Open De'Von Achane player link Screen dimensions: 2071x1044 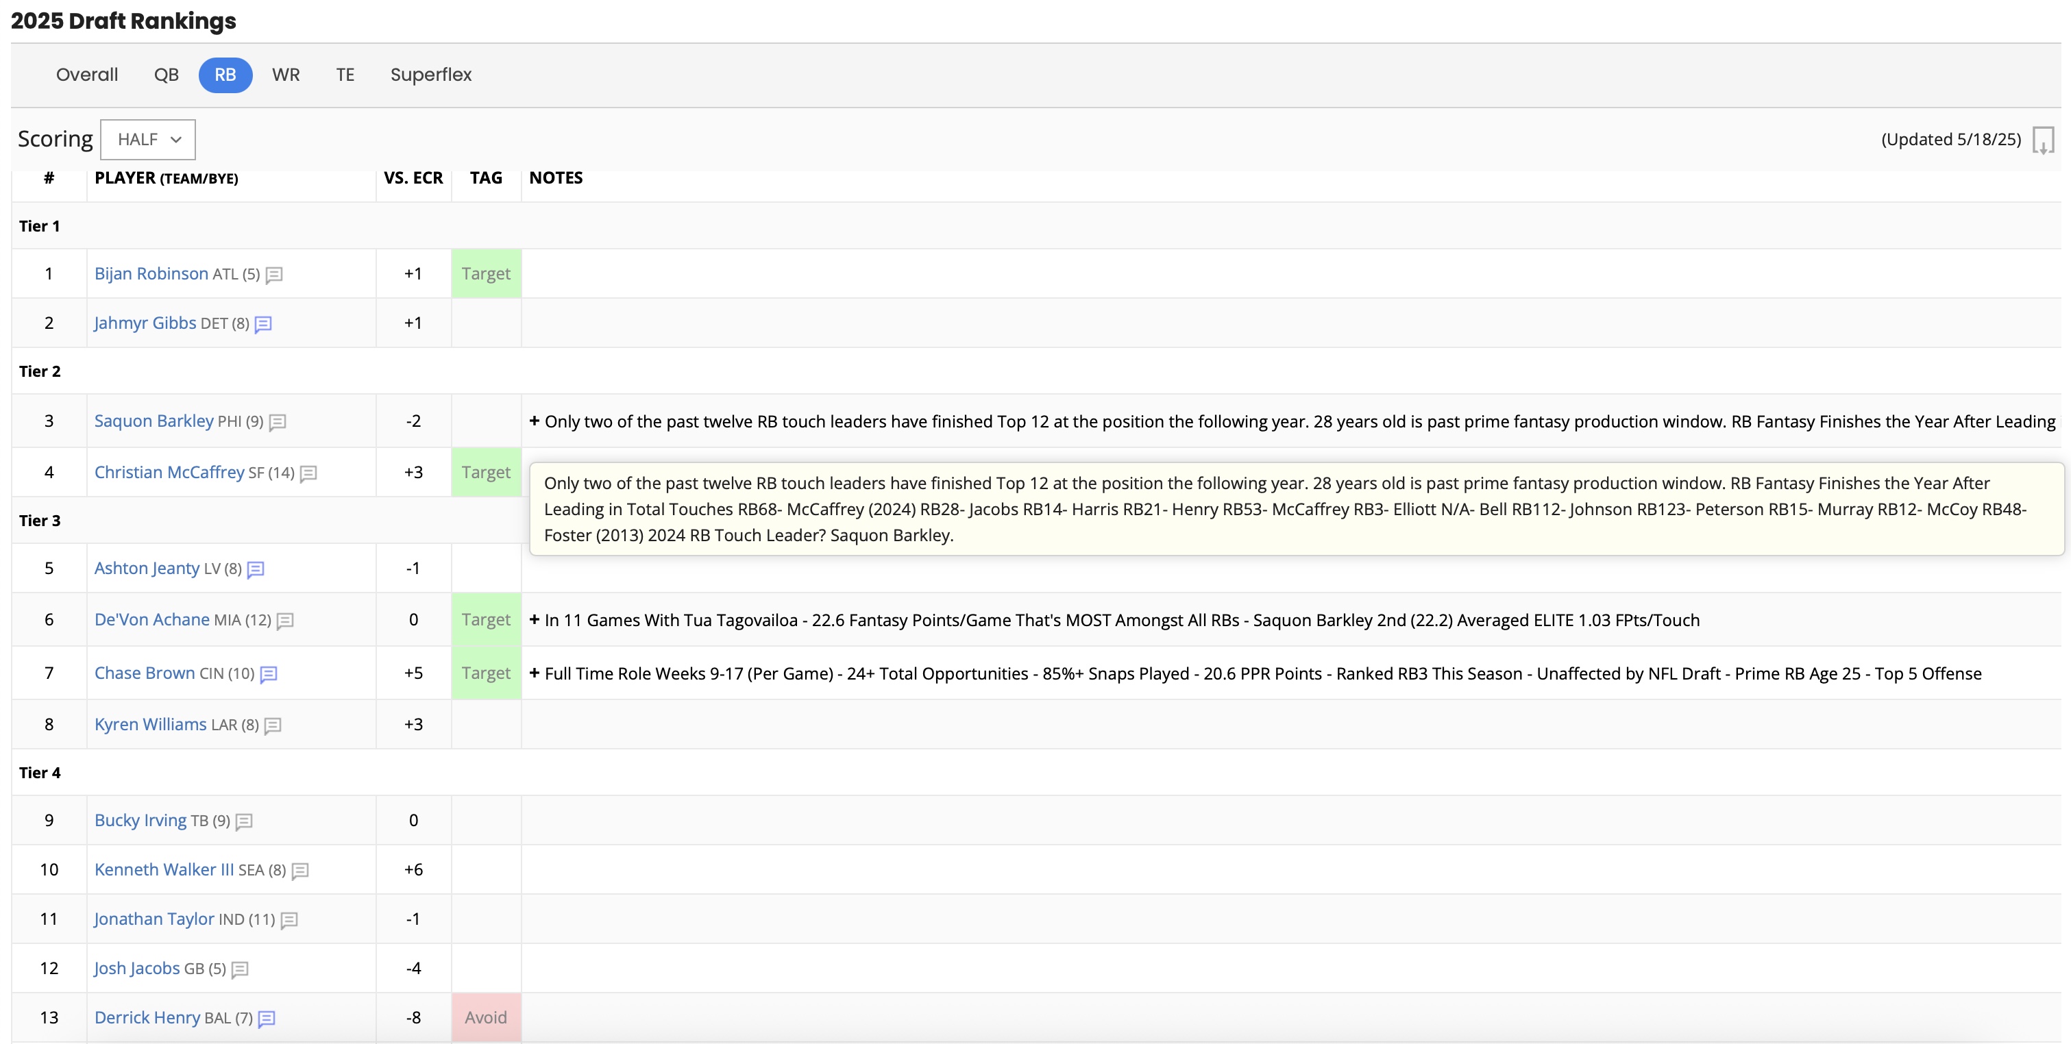(x=152, y=619)
